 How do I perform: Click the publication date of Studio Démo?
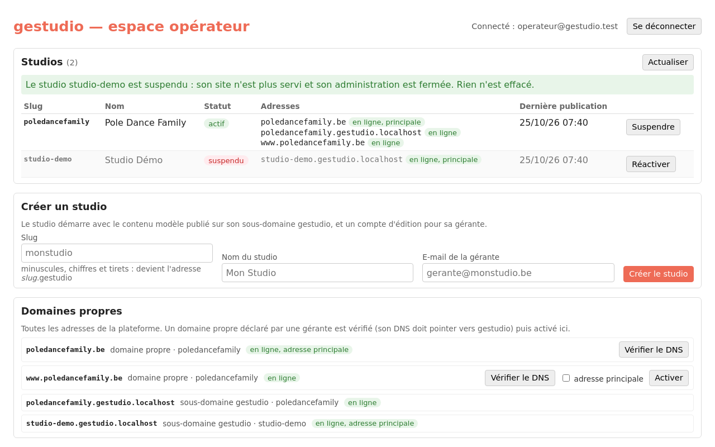[x=554, y=160]
